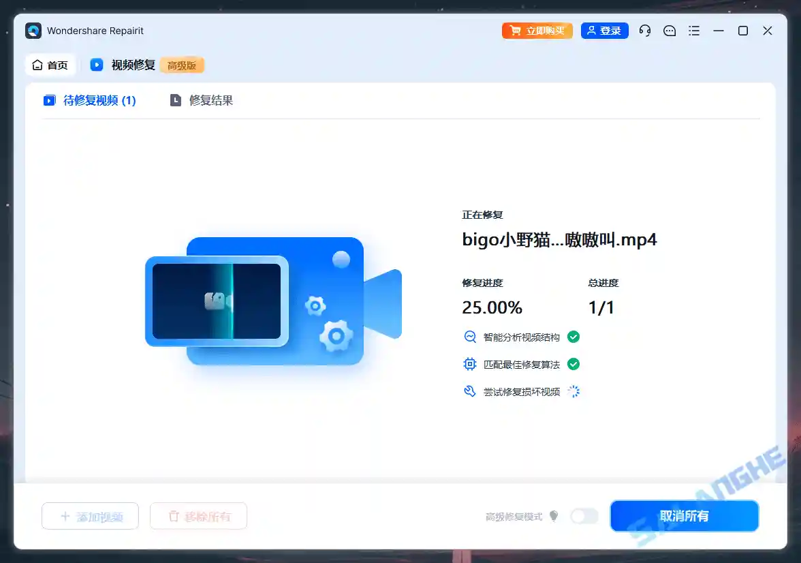Enable the 高级修复模式 switch
Screen dimensions: 801x563
584,516
